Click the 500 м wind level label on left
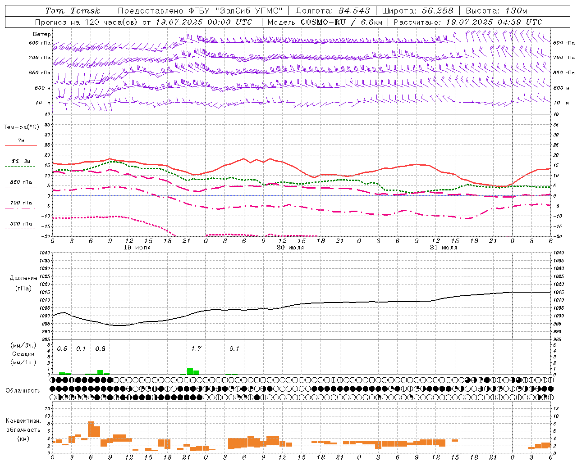 (x=43, y=88)
